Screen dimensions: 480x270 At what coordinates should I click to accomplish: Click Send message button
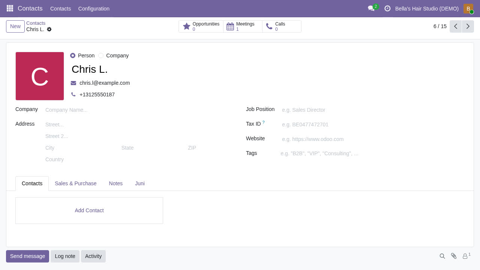[27, 256]
